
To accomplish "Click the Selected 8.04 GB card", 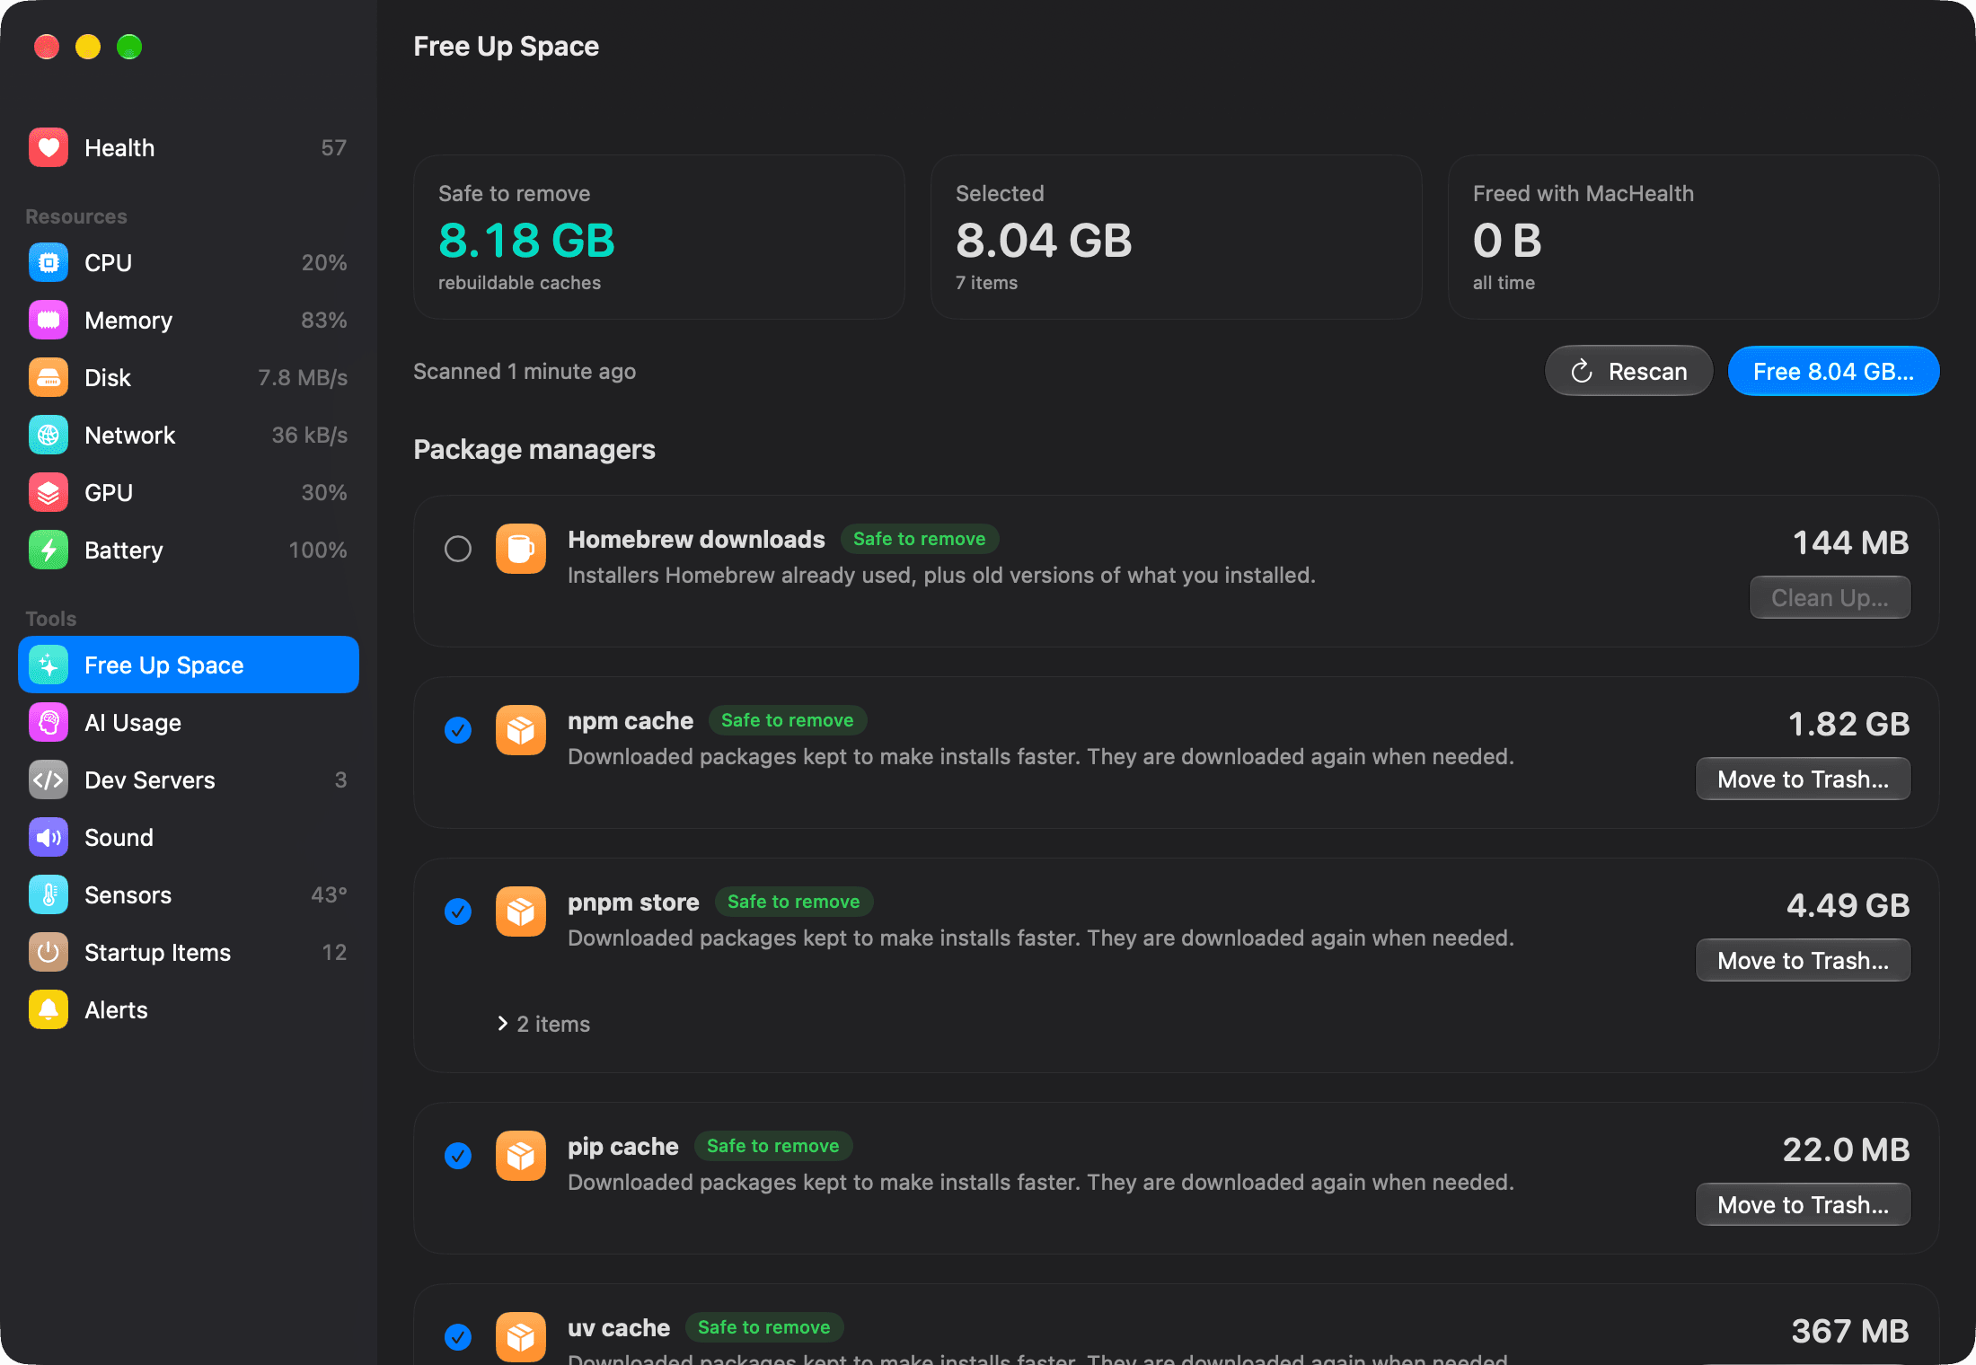I will pos(1176,237).
